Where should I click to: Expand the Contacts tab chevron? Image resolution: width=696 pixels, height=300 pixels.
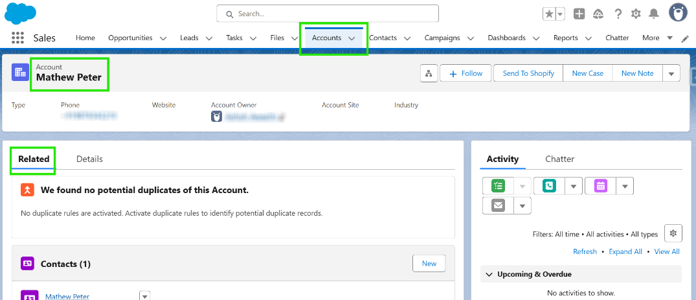(407, 38)
